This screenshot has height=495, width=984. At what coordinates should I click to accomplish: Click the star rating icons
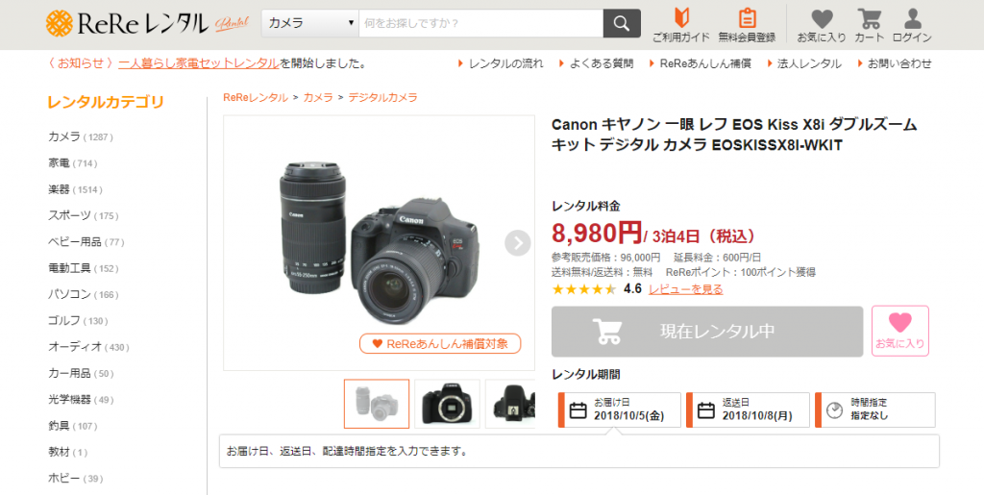click(x=583, y=289)
